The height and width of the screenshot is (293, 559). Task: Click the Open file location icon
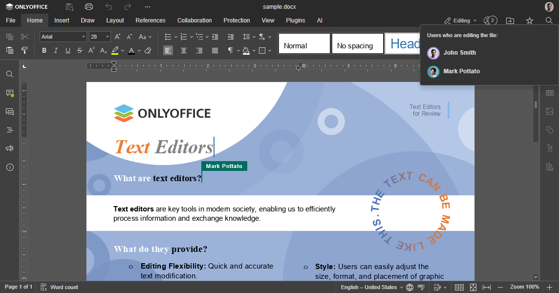coord(510,21)
